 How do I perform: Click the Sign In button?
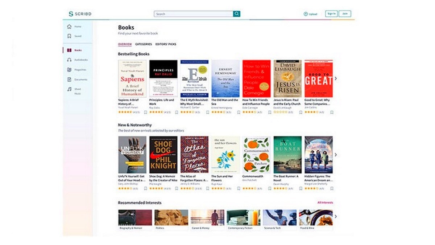click(331, 14)
